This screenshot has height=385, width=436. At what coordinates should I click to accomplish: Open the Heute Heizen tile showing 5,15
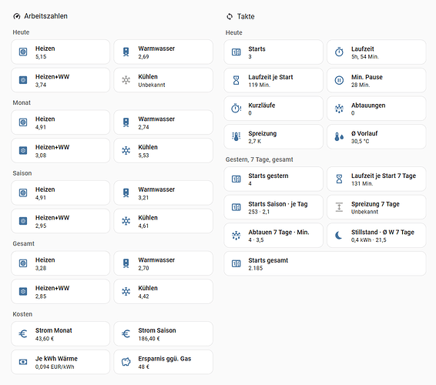coord(61,52)
